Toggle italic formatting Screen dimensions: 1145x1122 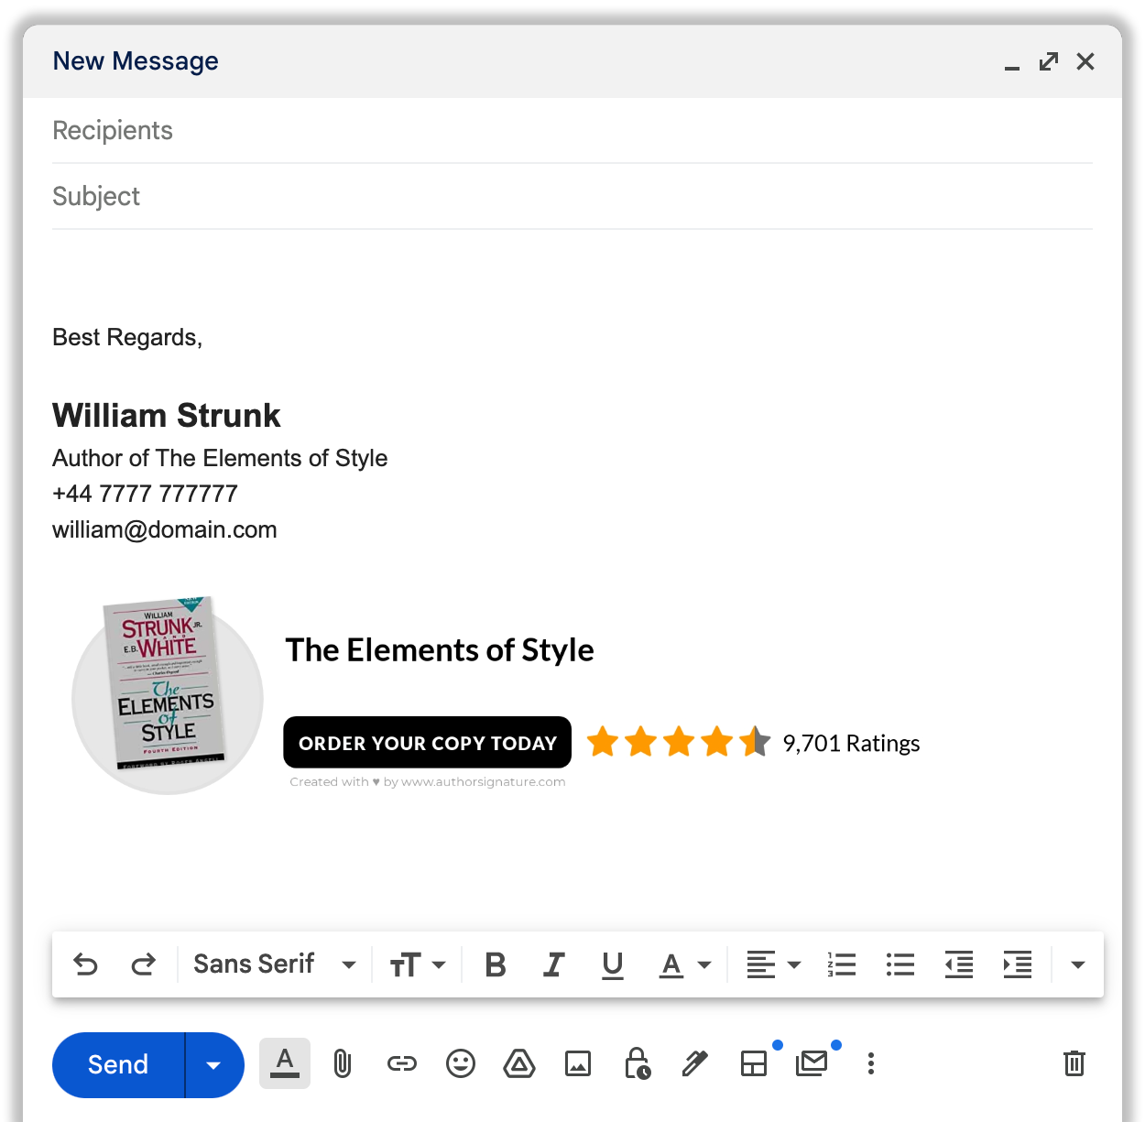(x=554, y=964)
